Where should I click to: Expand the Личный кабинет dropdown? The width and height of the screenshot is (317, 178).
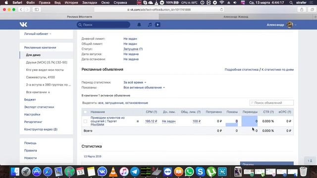pos(38,34)
